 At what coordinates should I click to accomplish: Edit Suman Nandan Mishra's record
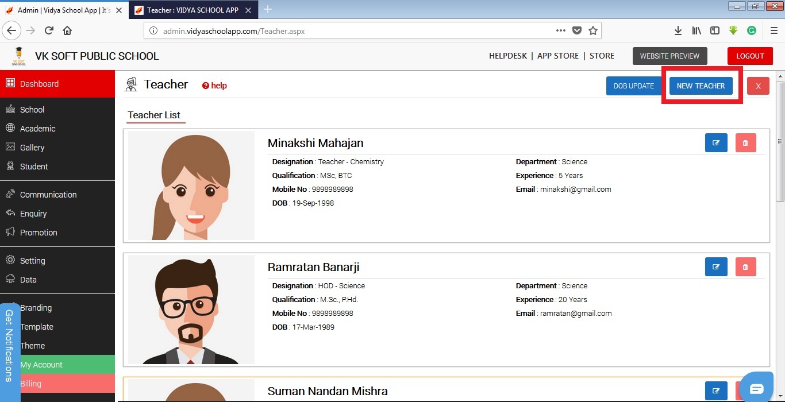716,391
